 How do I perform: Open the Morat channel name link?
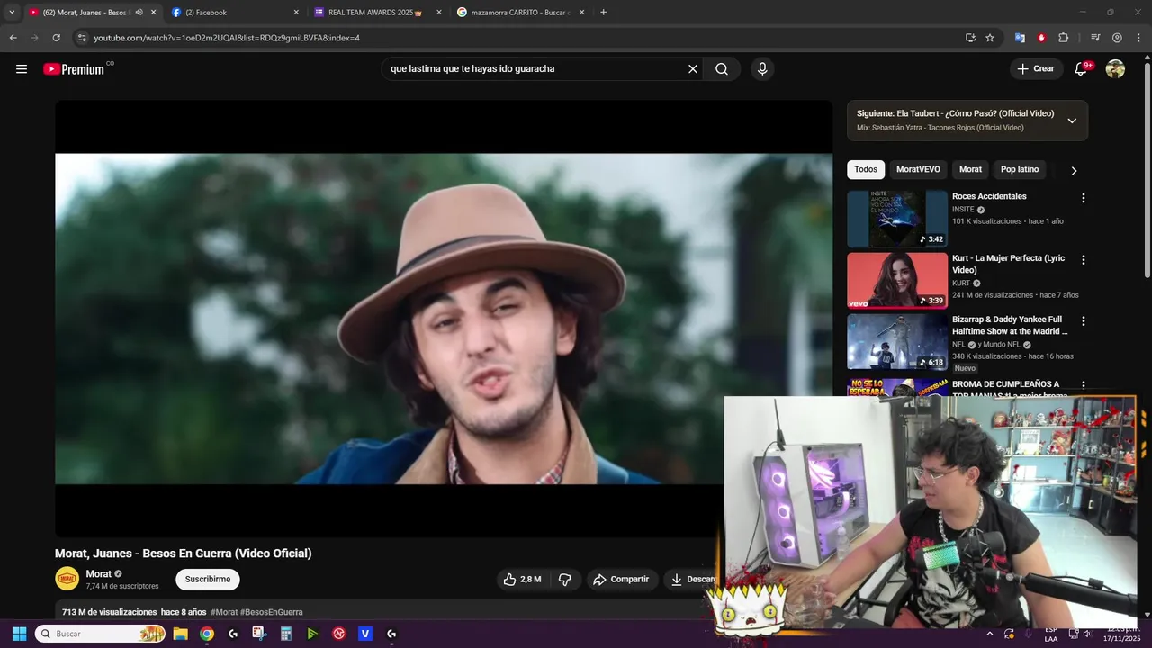(99, 574)
